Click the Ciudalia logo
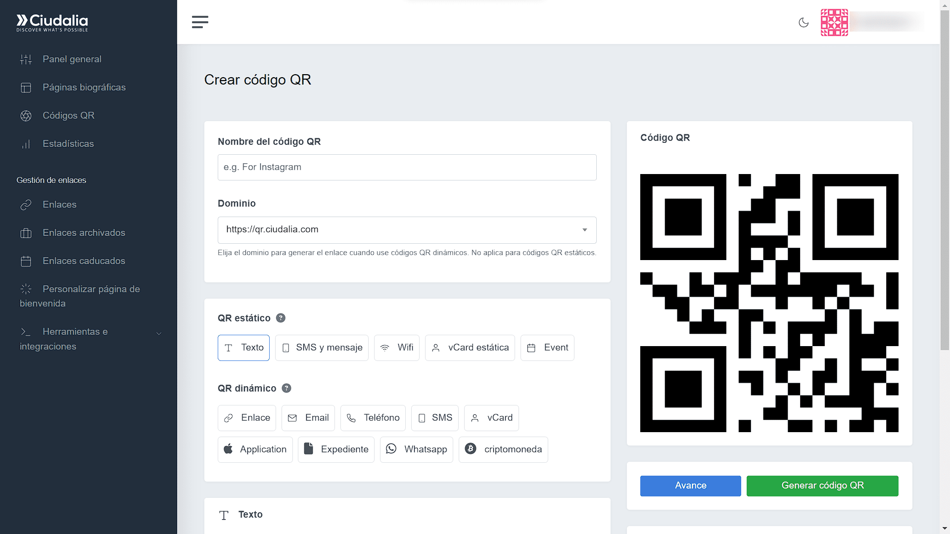Viewport: 950px width, 534px height. coord(52,22)
